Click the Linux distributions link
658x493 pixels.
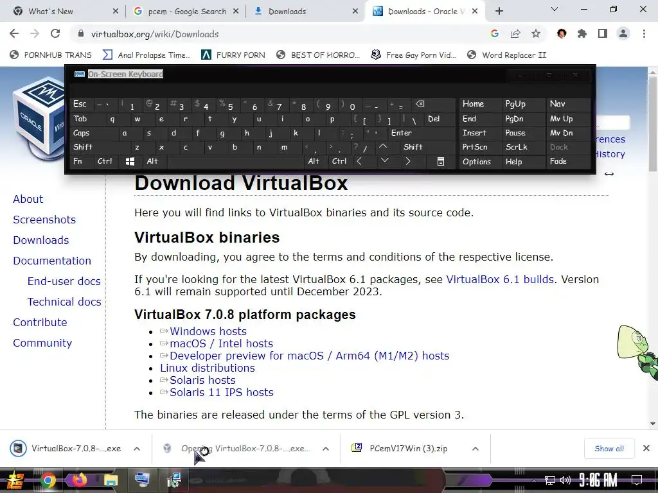click(x=208, y=368)
